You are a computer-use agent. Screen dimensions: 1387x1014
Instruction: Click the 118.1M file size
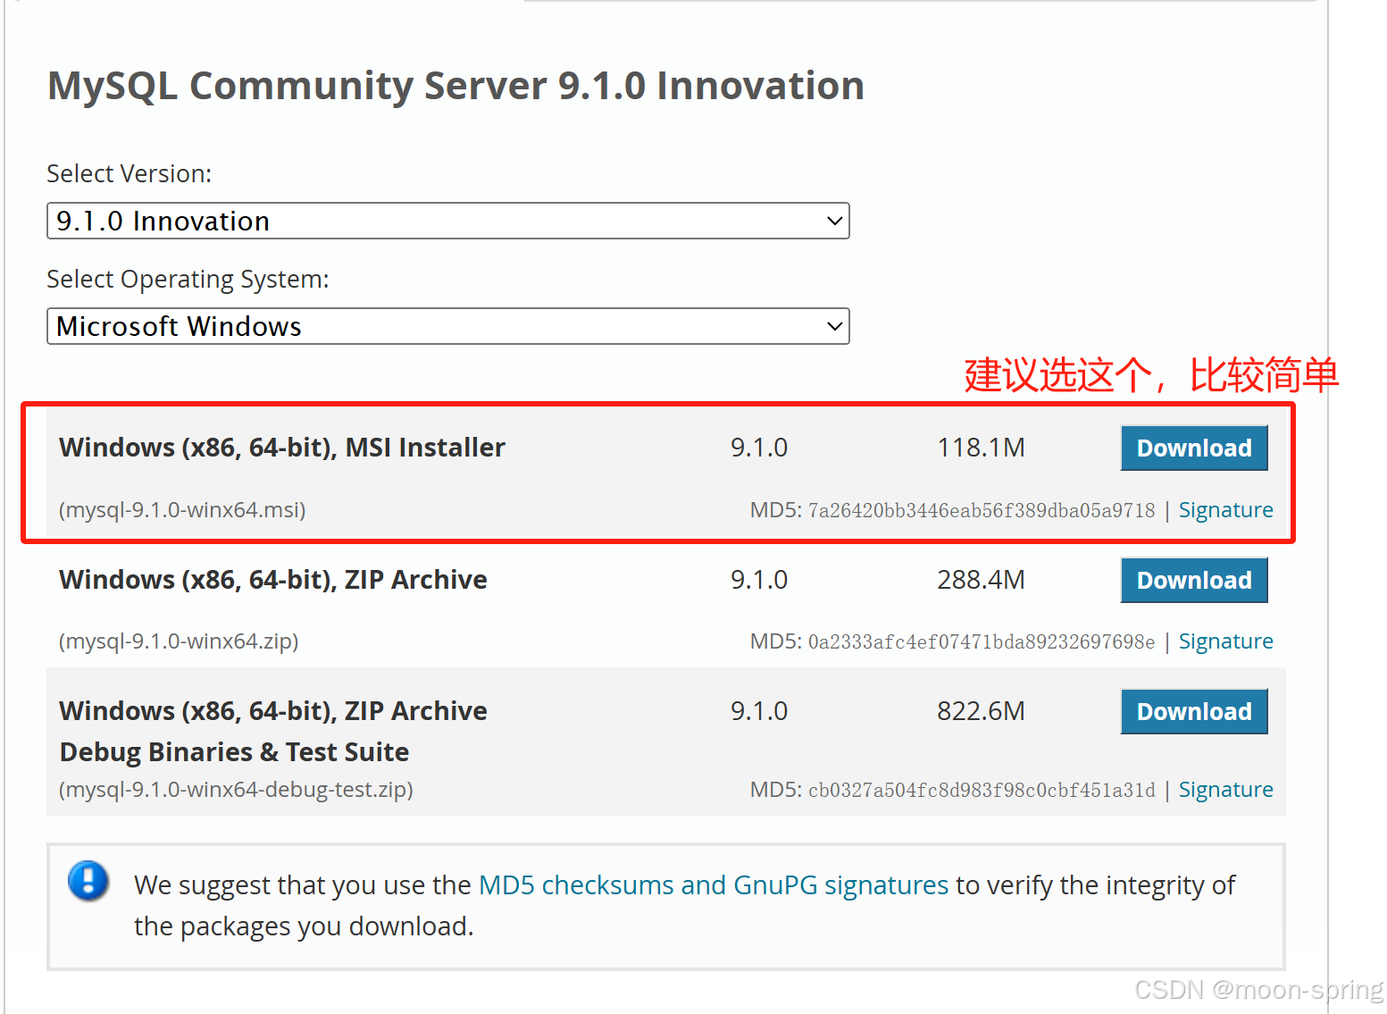click(981, 448)
